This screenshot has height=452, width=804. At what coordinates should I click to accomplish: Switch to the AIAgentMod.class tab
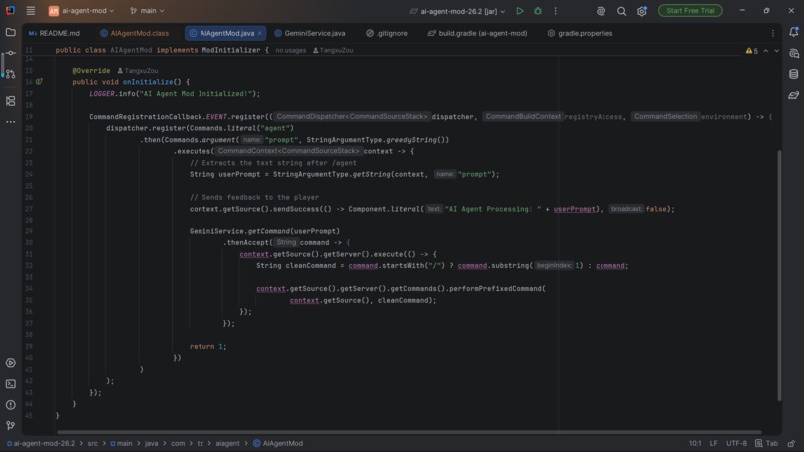click(135, 33)
